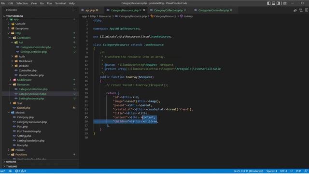
Task: Open the View menu
Action: click(34, 3)
